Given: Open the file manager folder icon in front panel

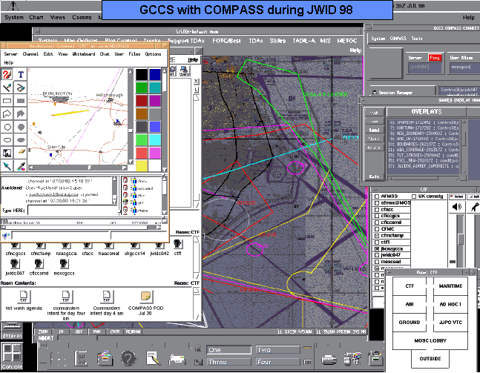Looking at the screenshot, I should [x=105, y=357].
